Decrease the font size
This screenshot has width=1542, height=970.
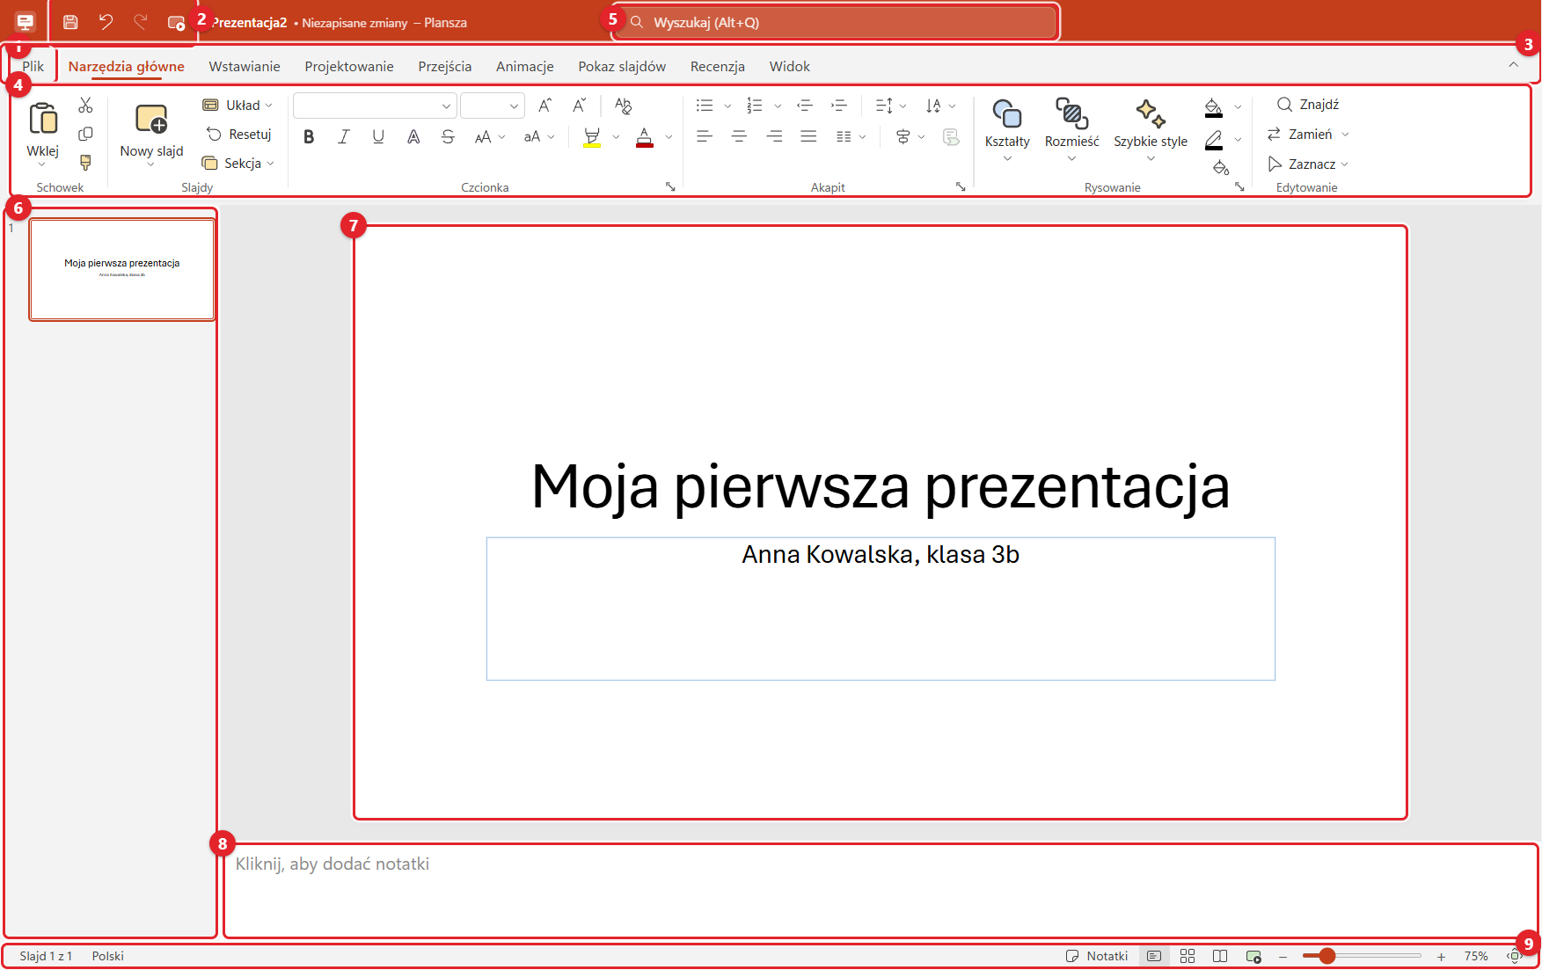[579, 106]
